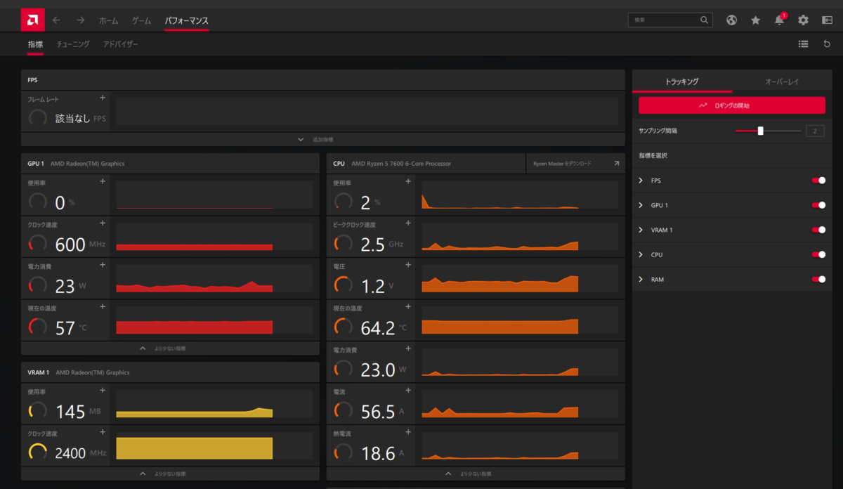The image size is (843, 489).
Task: Switch to アドバイザー sub-tab
Action: tap(121, 44)
